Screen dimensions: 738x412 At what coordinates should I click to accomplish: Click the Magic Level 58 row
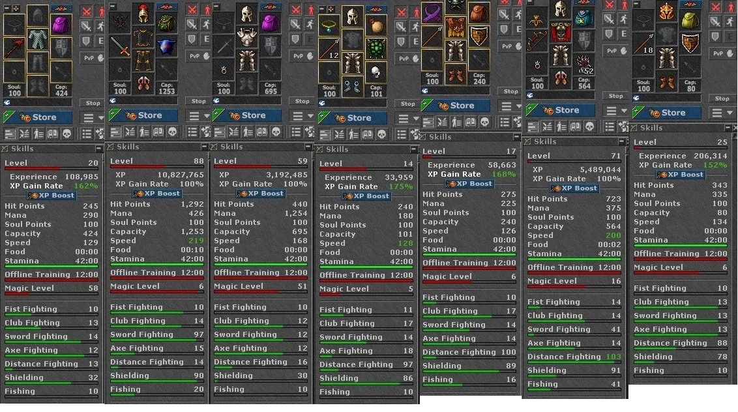pos(52,289)
